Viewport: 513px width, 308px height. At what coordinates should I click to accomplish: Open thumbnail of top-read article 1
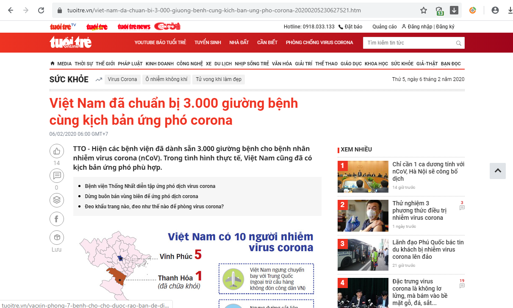[363, 176]
